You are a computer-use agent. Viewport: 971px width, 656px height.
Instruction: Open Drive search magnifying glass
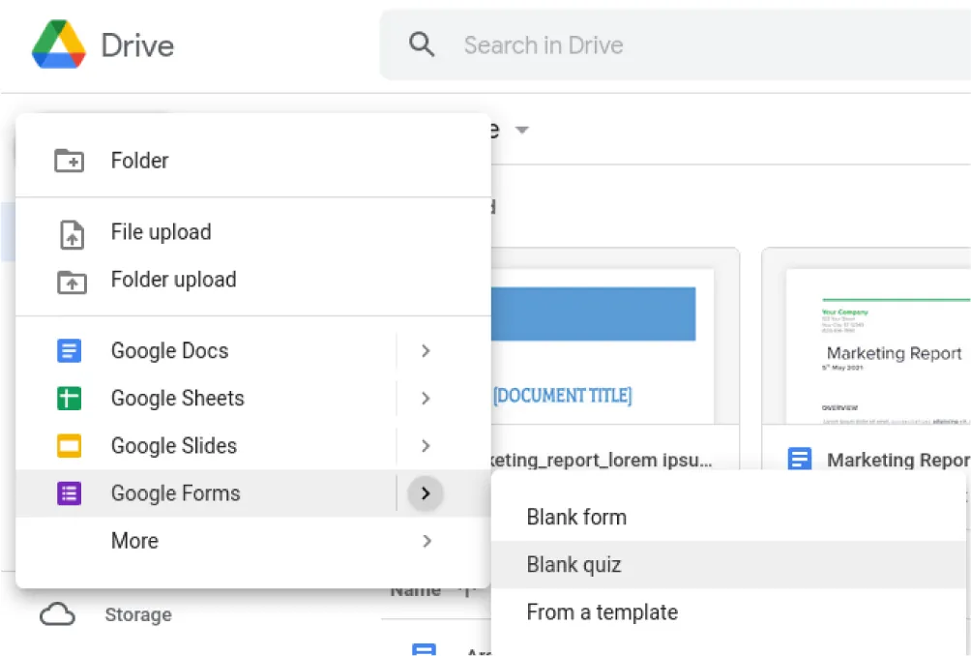pos(421,45)
